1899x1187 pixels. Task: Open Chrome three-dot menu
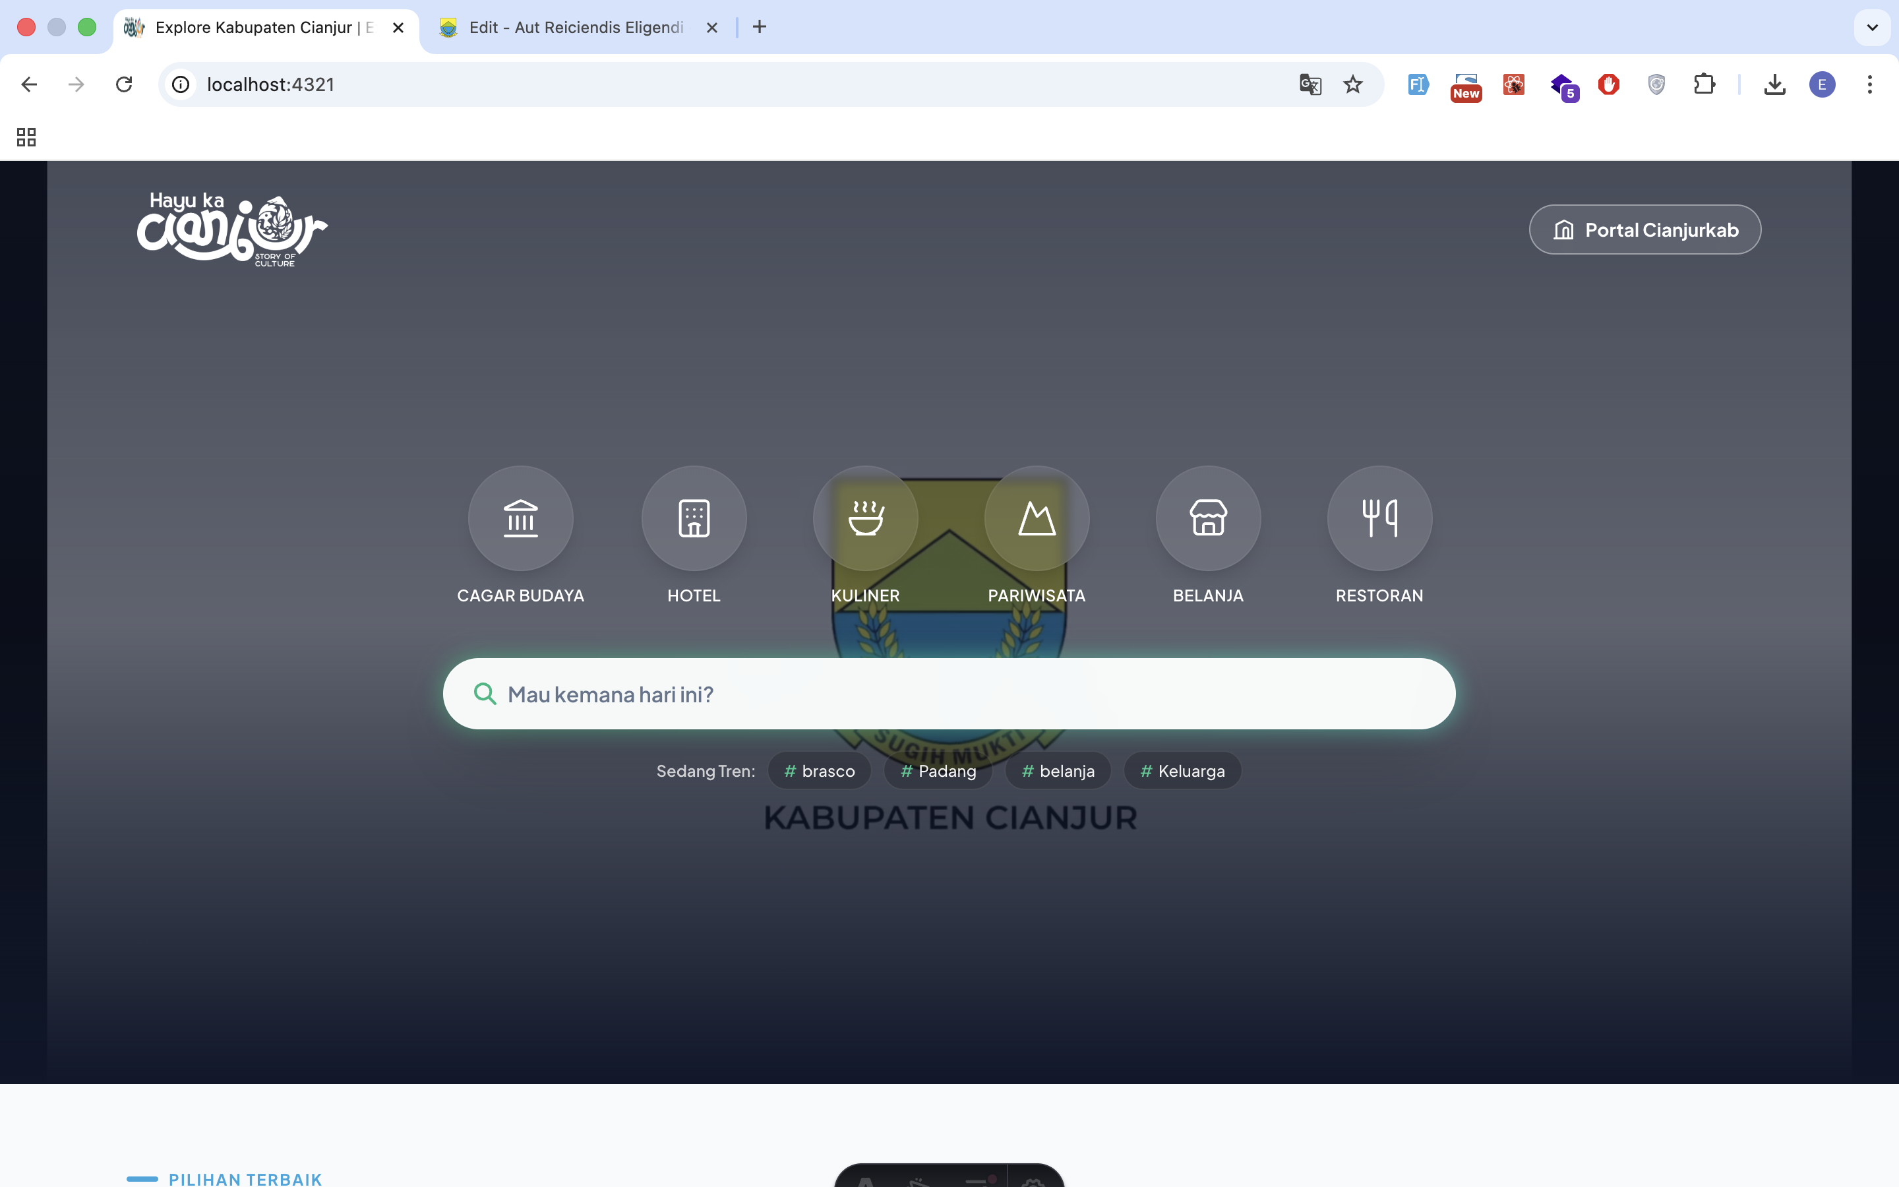1869,84
